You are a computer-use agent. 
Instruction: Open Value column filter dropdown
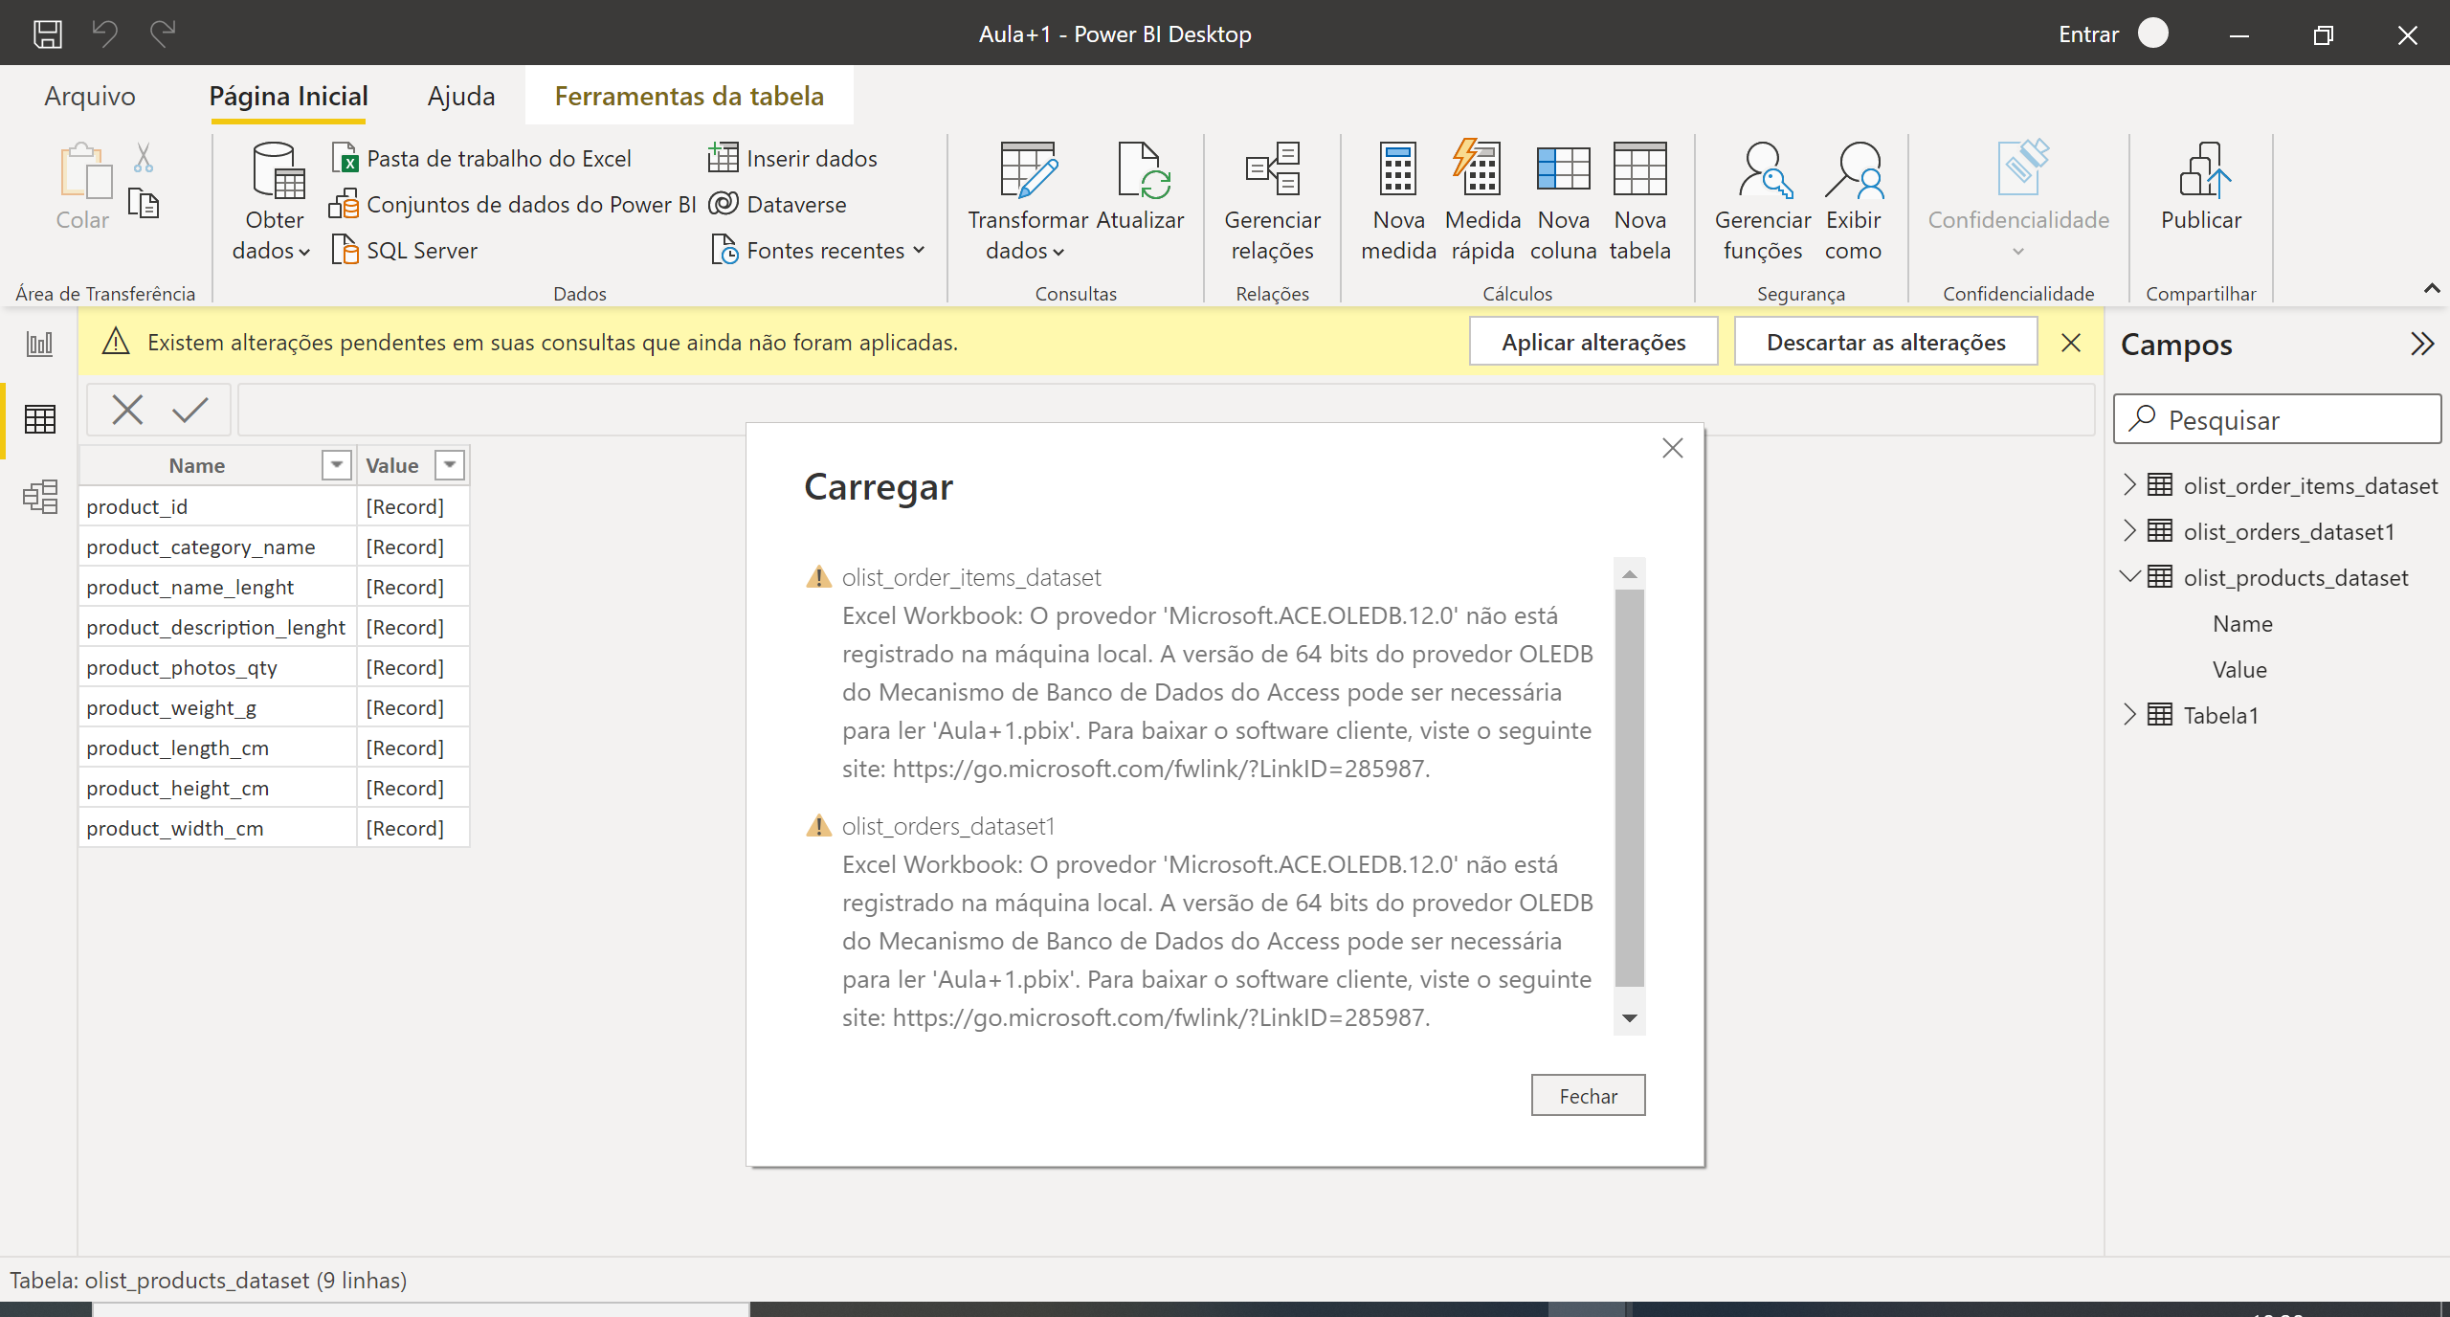pos(449,465)
